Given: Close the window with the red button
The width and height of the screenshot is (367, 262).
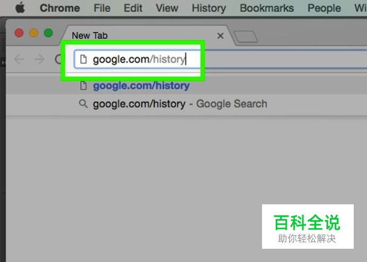Looking at the screenshot, I should [x=19, y=33].
